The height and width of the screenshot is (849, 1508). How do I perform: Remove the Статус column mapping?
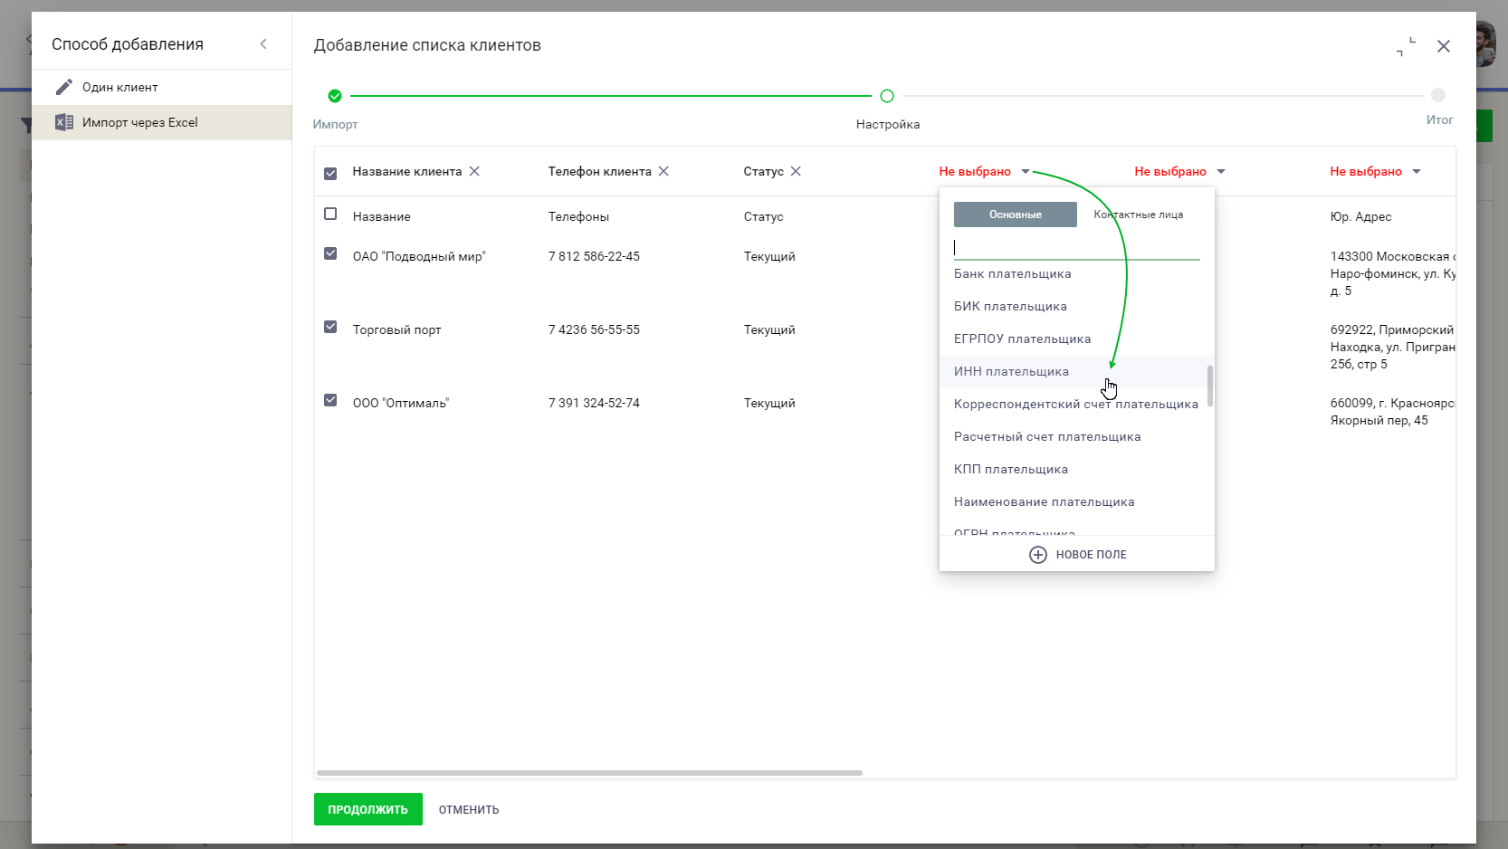point(796,171)
